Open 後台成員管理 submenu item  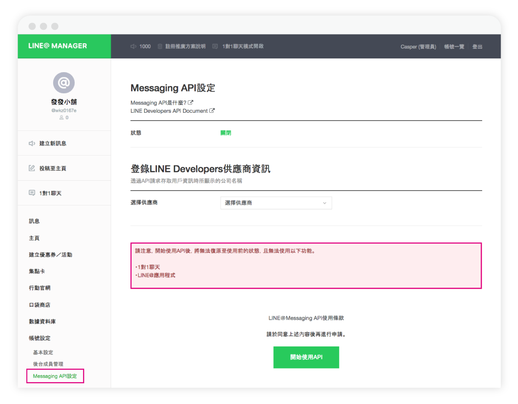tap(48, 364)
